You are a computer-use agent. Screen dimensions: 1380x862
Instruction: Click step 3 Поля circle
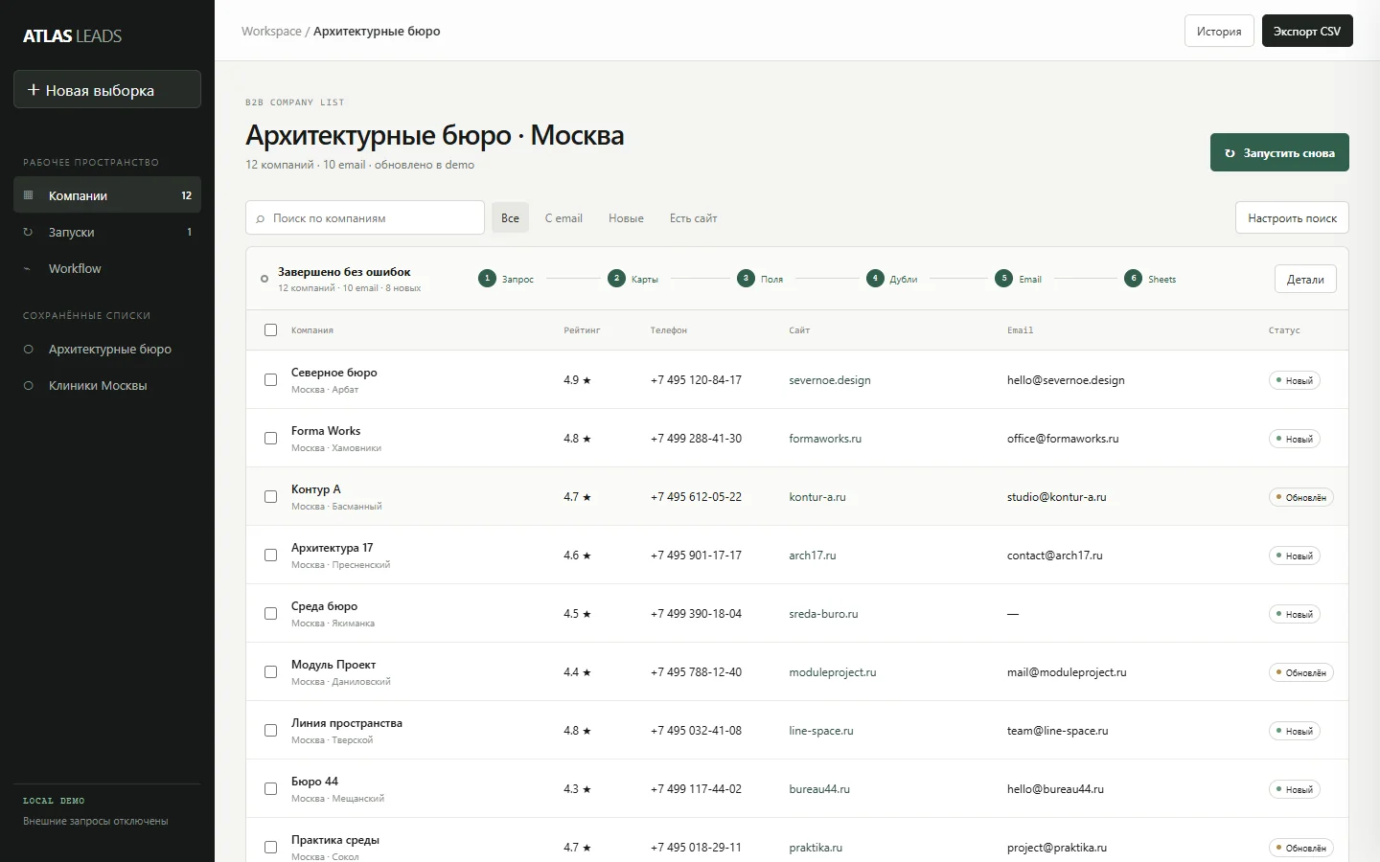pos(746,279)
